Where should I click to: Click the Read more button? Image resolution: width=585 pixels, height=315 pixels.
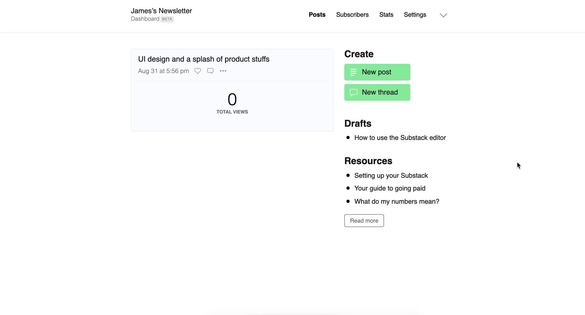coord(364,220)
